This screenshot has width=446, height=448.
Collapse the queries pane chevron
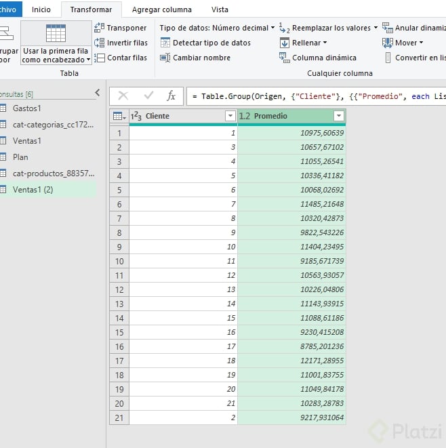(x=97, y=92)
